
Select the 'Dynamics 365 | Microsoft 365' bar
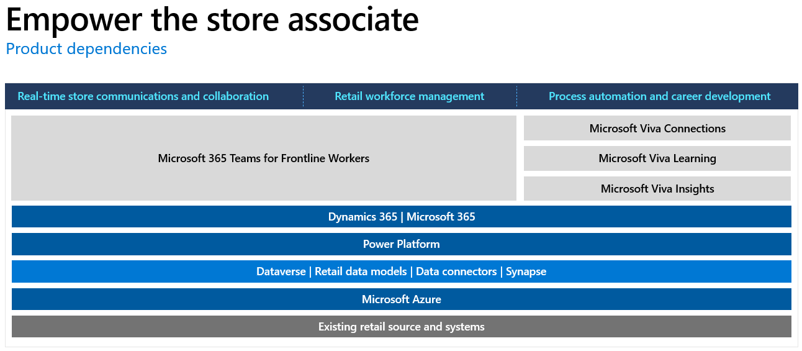402,217
